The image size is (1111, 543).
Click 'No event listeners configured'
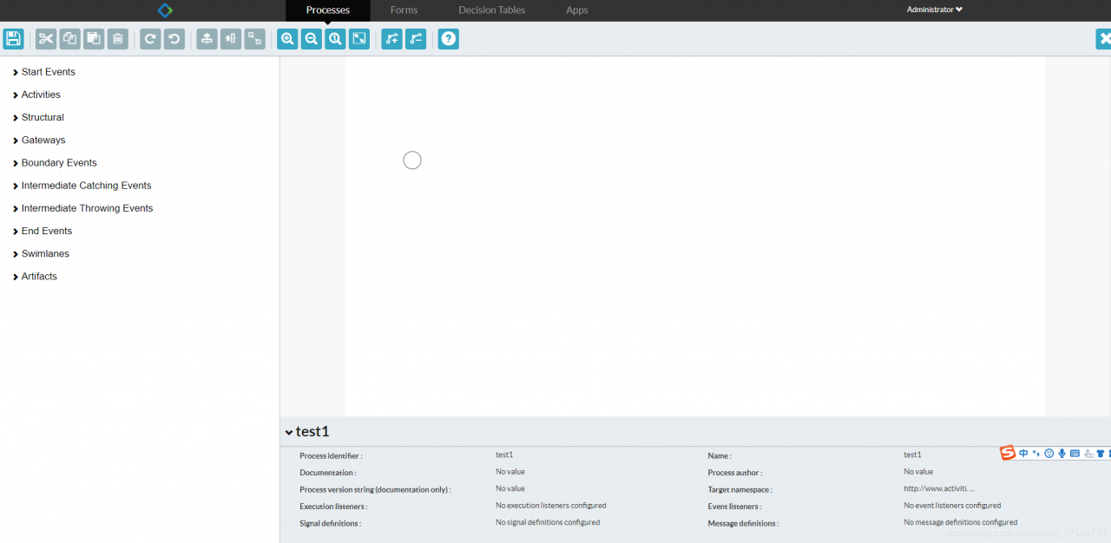(x=952, y=506)
